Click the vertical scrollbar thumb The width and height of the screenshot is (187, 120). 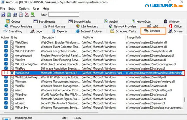185,100
